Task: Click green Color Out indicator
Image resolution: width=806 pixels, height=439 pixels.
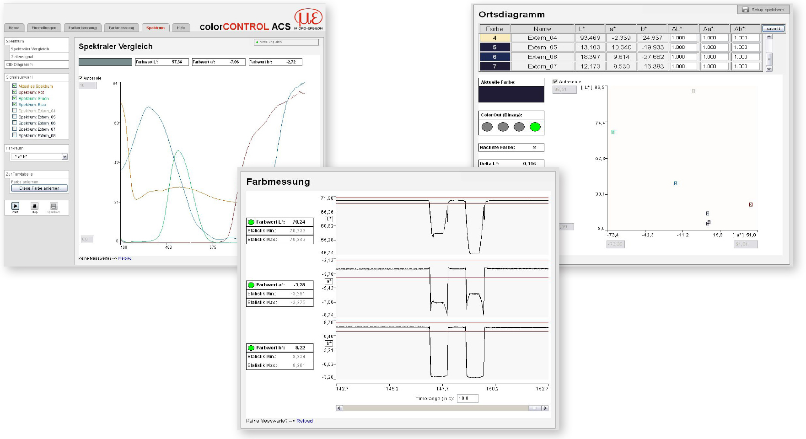Action: point(535,127)
